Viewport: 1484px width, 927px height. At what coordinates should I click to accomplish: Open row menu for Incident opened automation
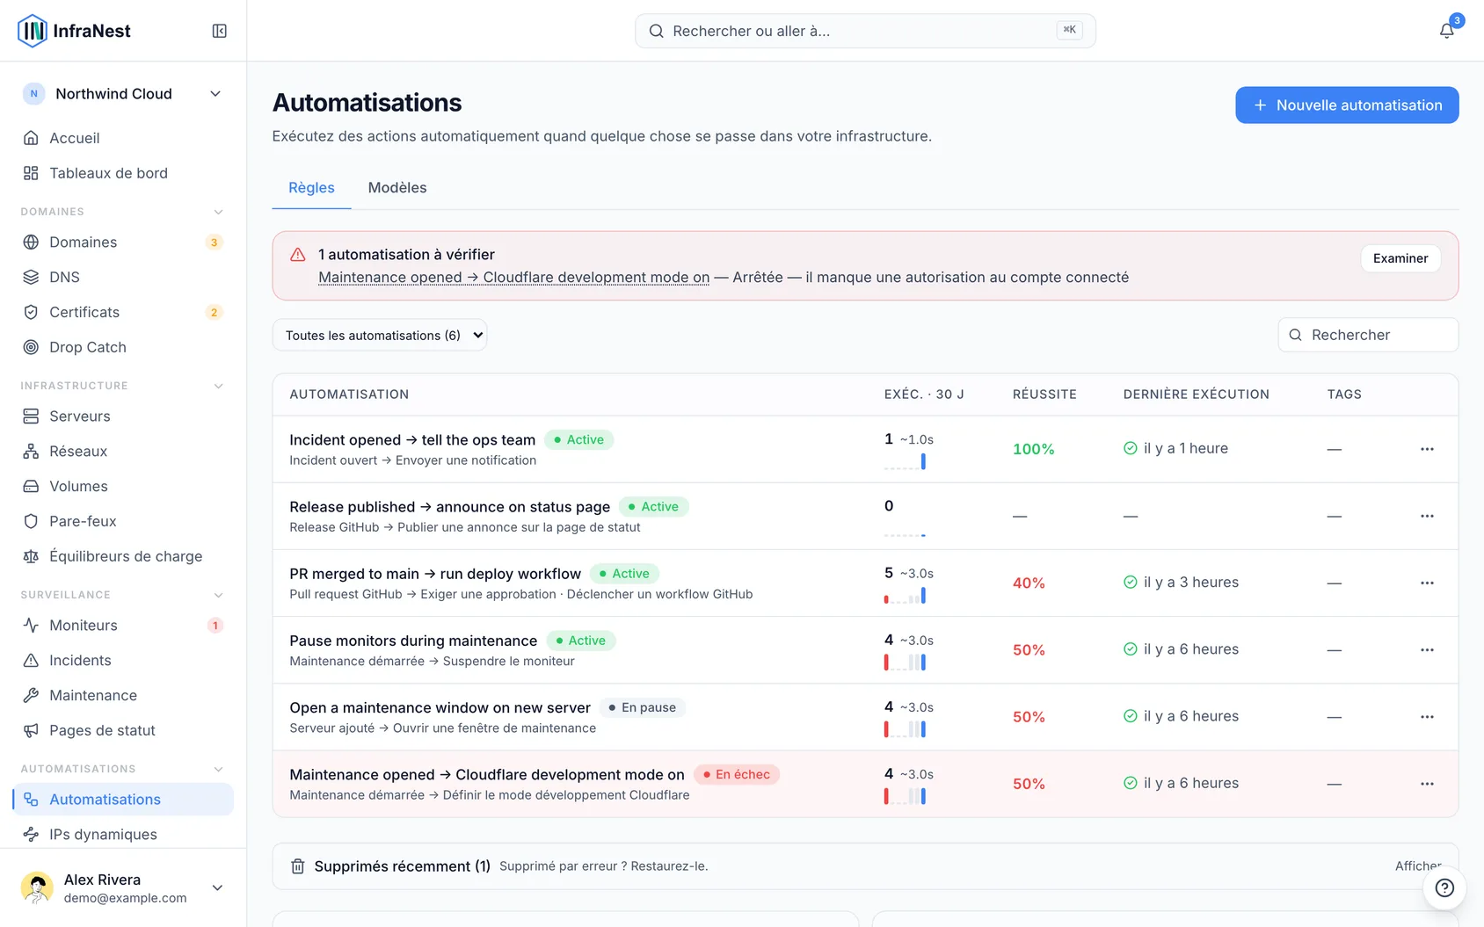1427,449
